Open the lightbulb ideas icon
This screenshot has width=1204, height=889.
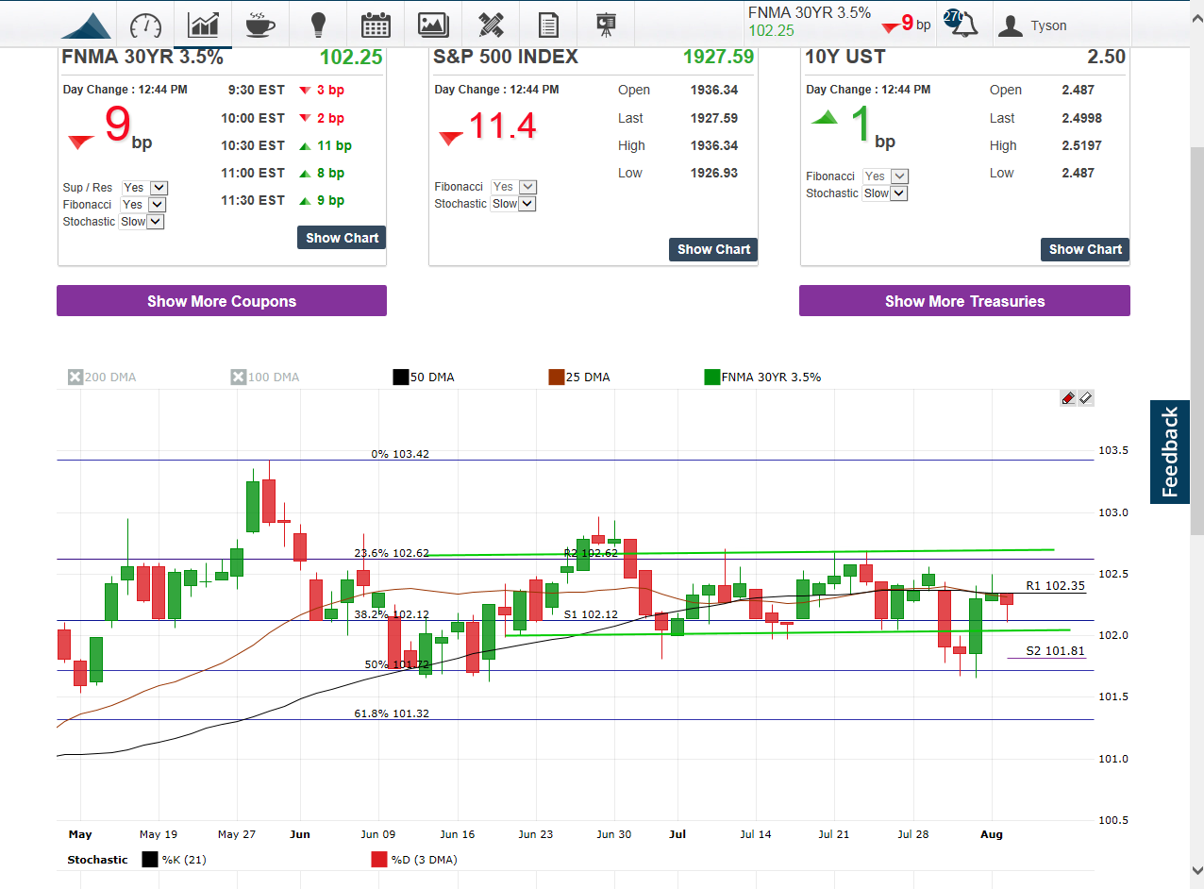click(x=318, y=25)
